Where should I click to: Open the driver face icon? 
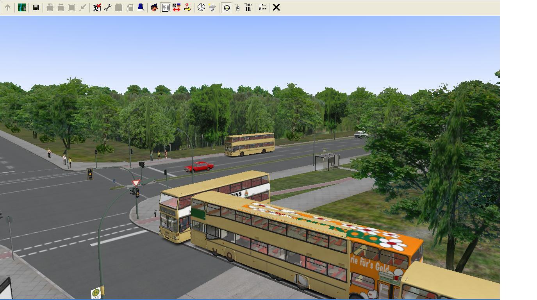coord(154,7)
